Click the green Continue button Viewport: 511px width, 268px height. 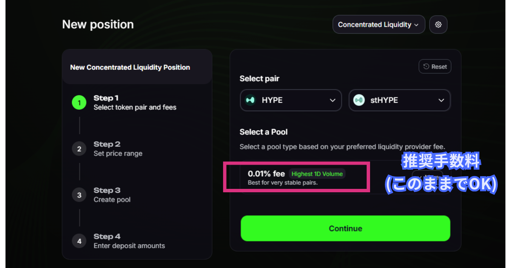coord(345,228)
